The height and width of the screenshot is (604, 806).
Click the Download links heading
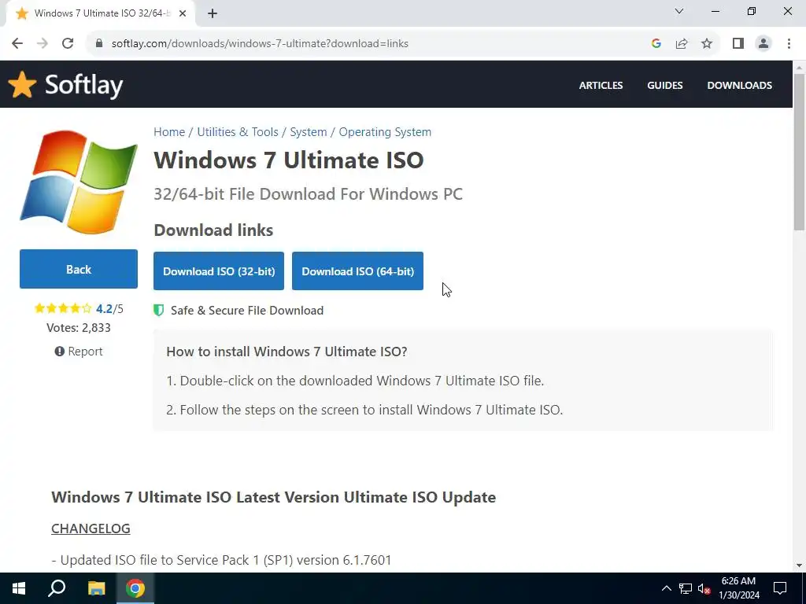coord(214,230)
